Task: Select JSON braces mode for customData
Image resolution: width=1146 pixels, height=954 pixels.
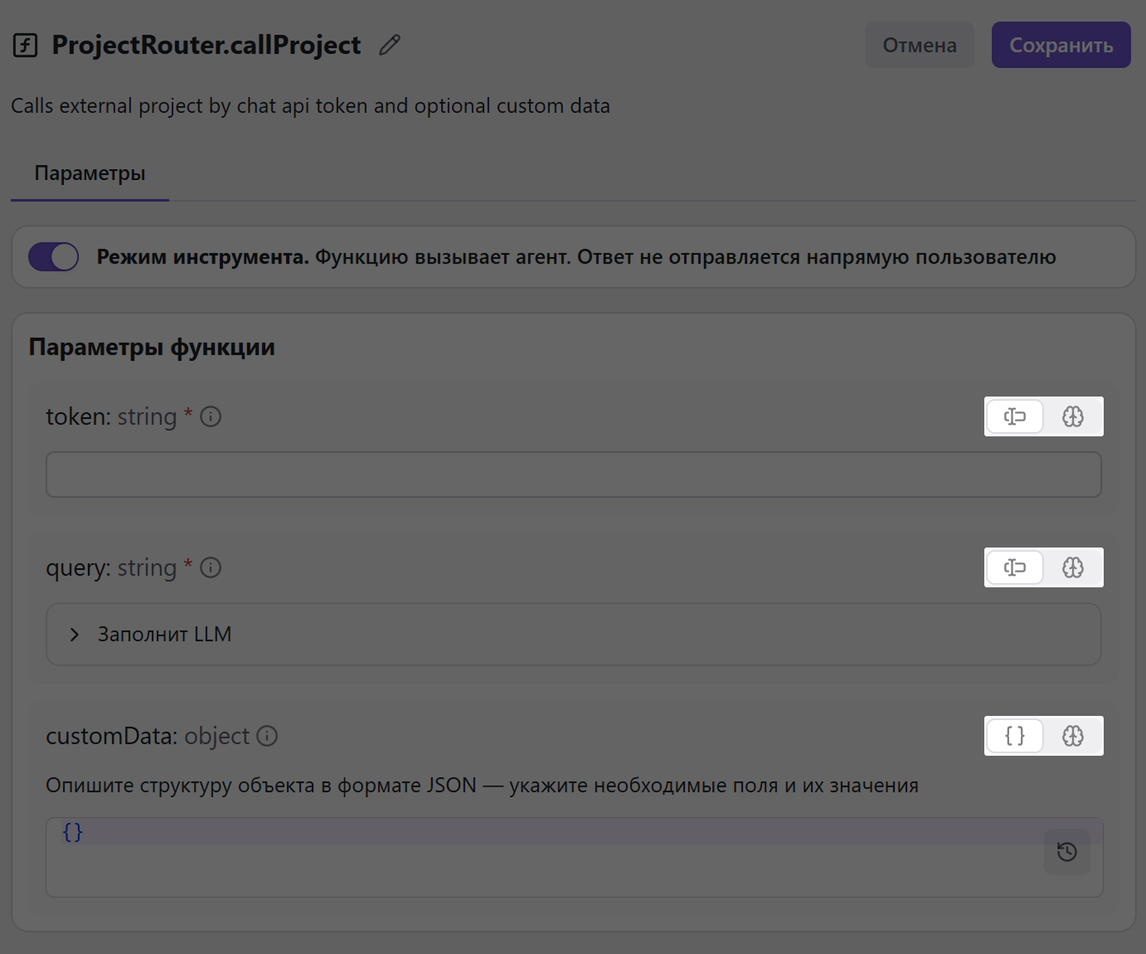Action: click(x=1015, y=736)
